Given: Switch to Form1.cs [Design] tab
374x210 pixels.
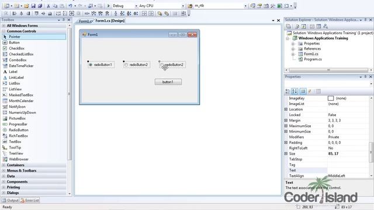Looking at the screenshot, I should (x=110, y=21).
